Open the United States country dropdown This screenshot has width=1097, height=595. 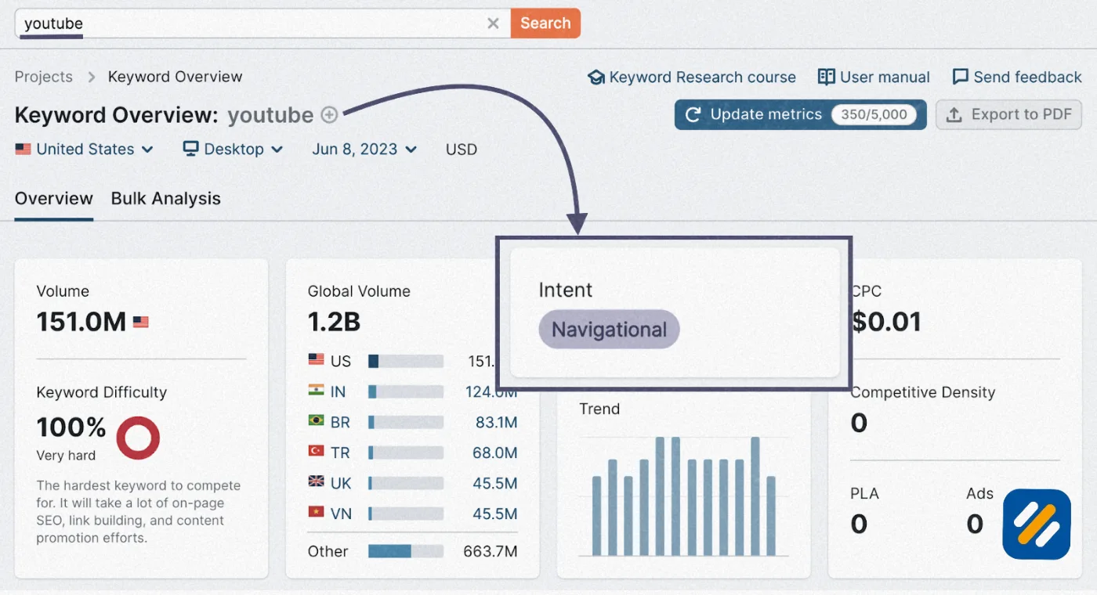(85, 149)
